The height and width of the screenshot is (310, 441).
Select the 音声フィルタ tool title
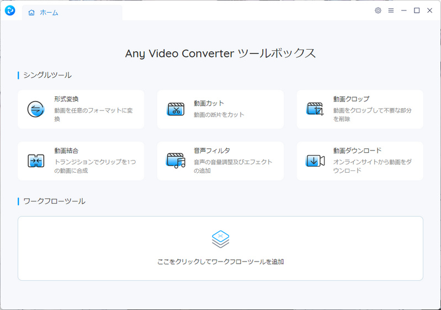coord(212,151)
